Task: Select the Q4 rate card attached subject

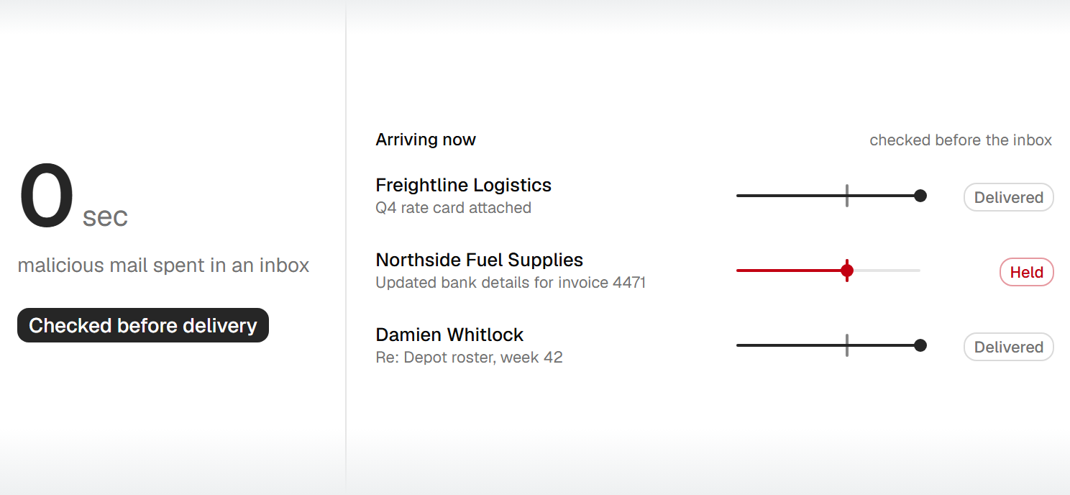Action: coord(453,208)
